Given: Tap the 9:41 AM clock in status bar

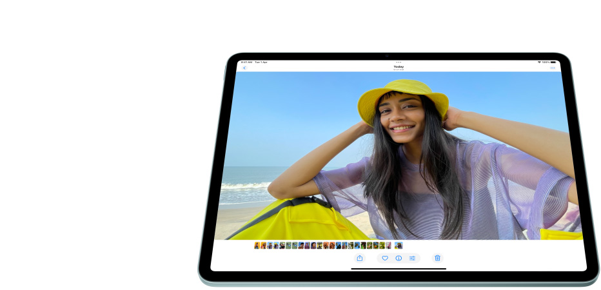Looking at the screenshot, I should pyautogui.click(x=247, y=63).
